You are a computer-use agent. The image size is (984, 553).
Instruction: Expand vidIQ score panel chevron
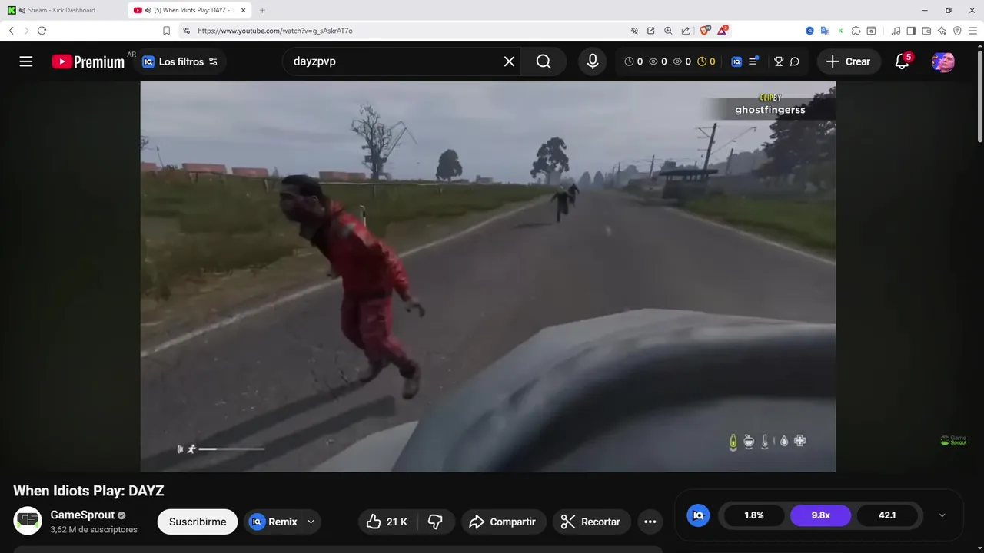(942, 515)
